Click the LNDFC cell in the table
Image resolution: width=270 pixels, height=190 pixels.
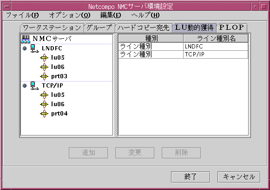216,47
